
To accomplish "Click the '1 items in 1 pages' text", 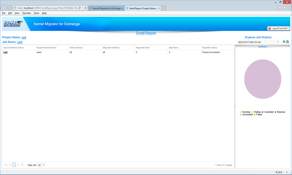I will (x=224, y=165).
